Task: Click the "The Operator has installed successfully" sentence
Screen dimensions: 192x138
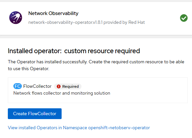Action: point(48,62)
